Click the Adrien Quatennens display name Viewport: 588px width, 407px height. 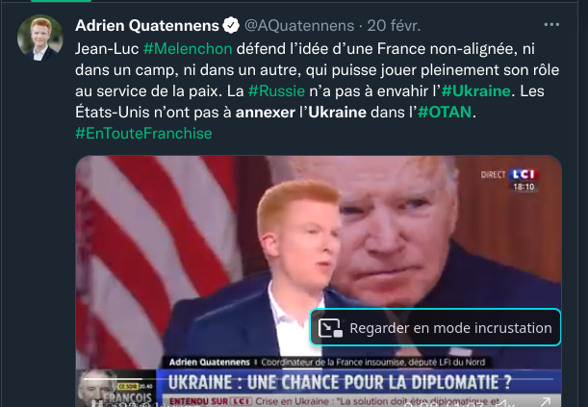147,25
